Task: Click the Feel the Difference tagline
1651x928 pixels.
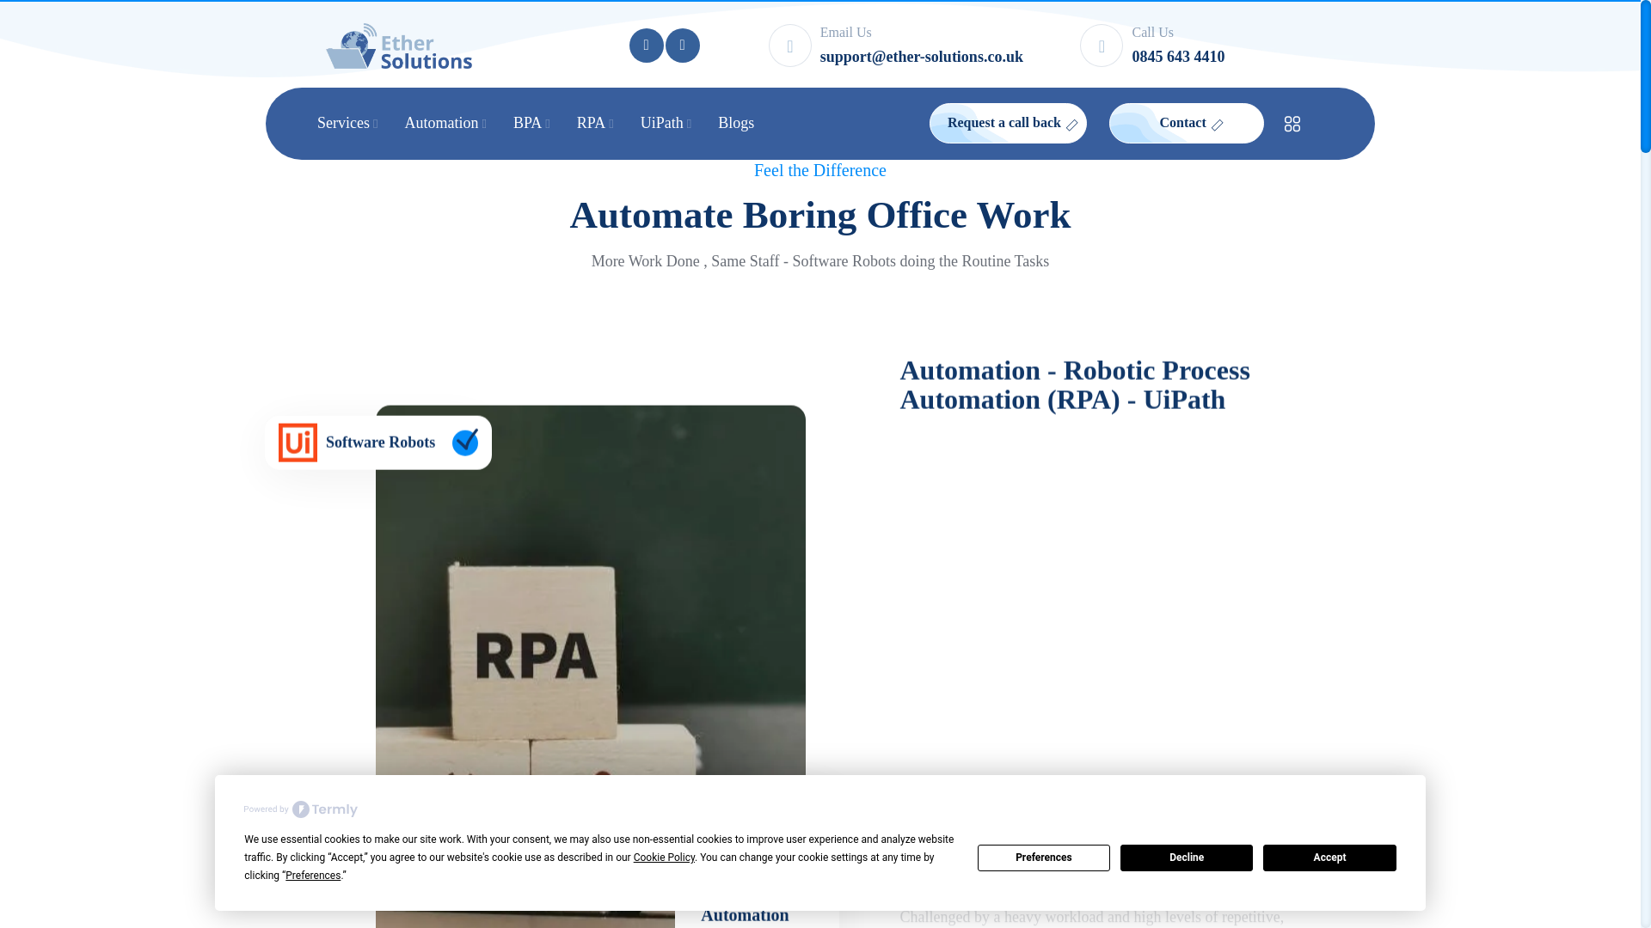Action: tap(819, 170)
